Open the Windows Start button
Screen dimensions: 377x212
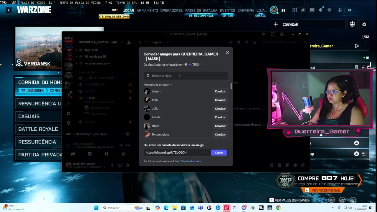(x=96, y=208)
